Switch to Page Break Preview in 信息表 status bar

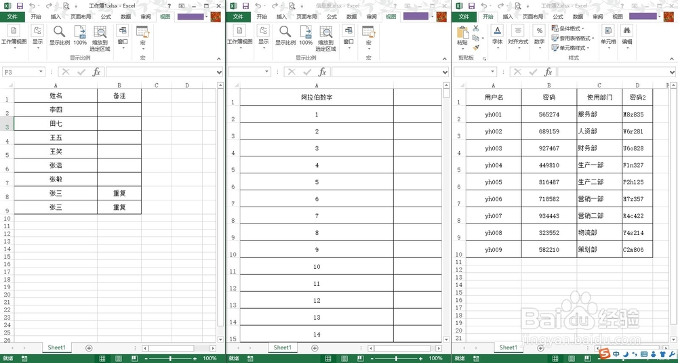pos(360,358)
